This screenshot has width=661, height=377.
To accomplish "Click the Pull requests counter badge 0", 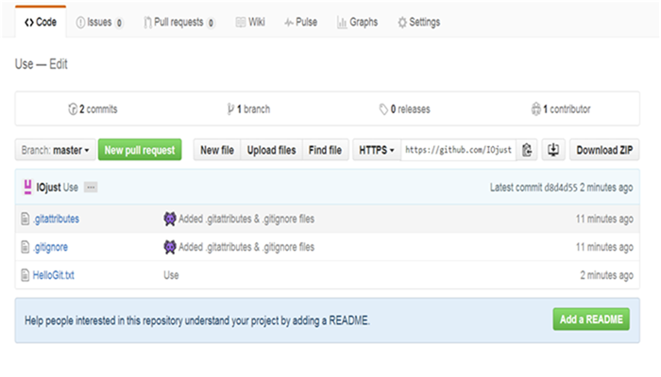I will [x=211, y=24].
